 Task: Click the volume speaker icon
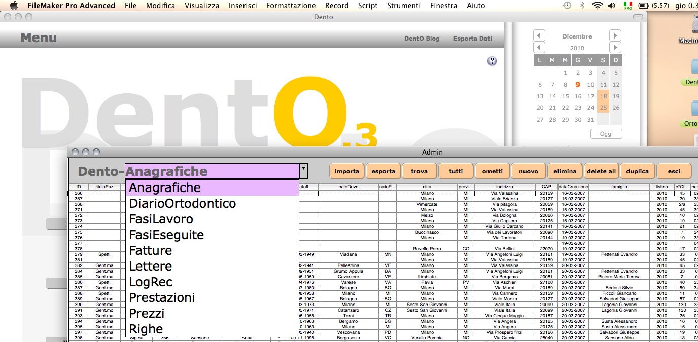[x=612, y=6]
